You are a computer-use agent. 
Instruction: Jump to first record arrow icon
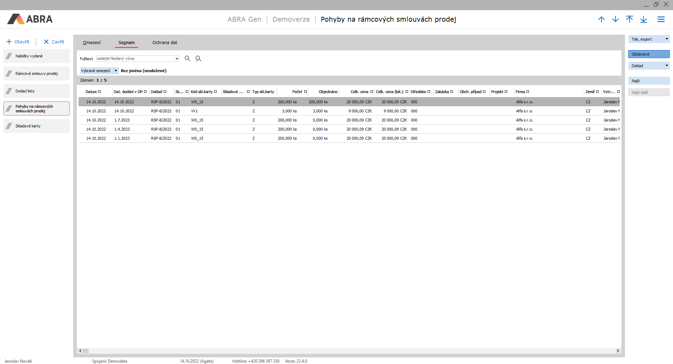point(630,20)
